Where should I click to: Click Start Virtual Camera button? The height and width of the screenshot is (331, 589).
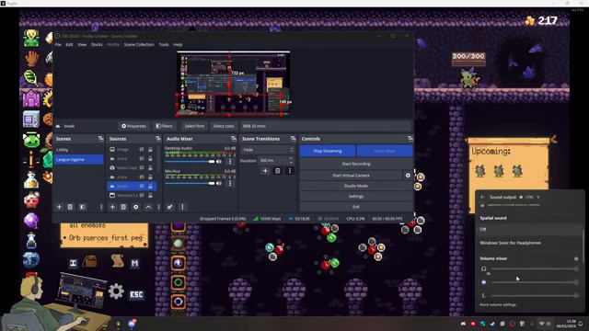click(x=351, y=176)
